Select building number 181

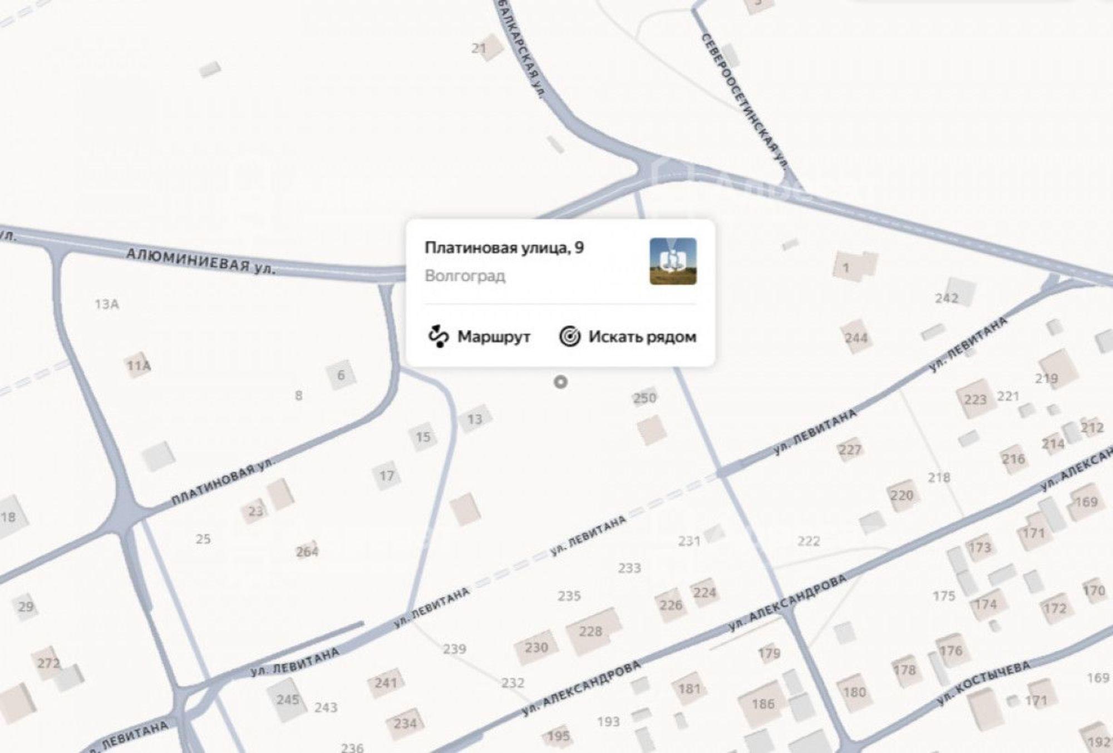[x=689, y=689]
